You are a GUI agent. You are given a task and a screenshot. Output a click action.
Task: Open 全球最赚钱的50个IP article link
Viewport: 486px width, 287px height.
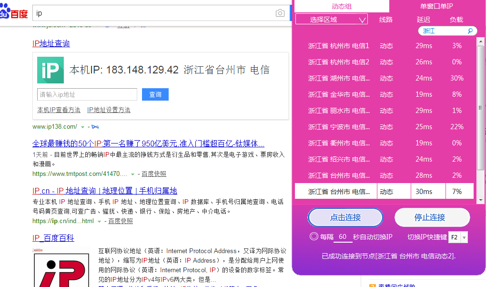(148, 143)
